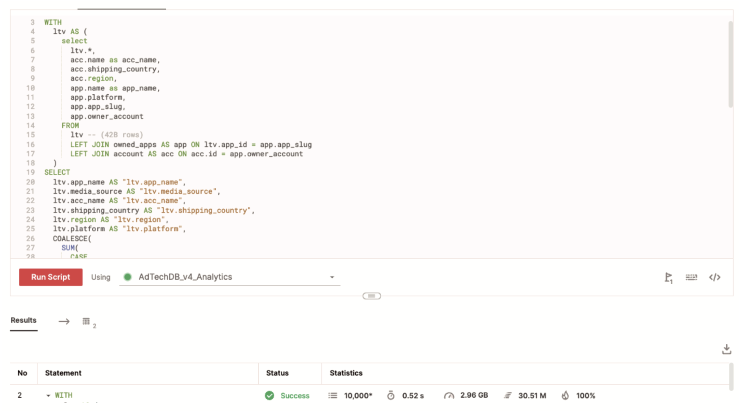The height and width of the screenshot is (414, 744).
Task: Click the WITH statement link in results
Action: click(x=63, y=395)
